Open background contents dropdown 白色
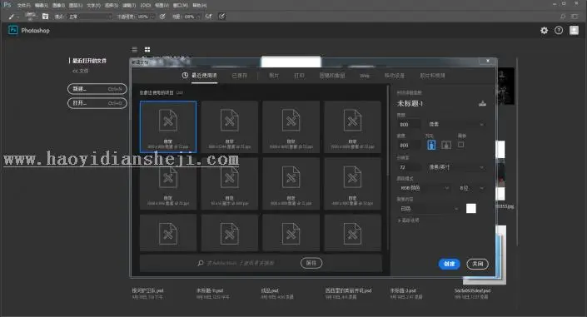This screenshot has height=317, width=587. pyautogui.click(x=429, y=209)
